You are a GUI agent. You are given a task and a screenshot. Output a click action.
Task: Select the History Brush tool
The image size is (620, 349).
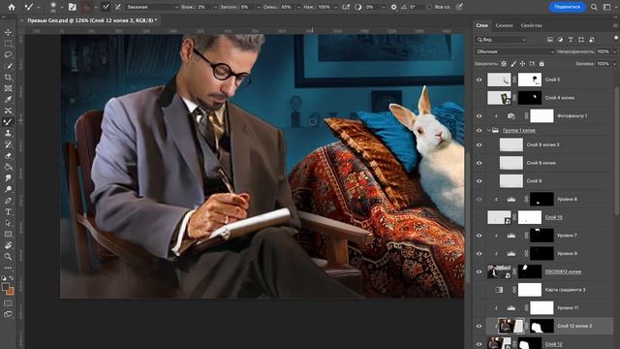(x=8, y=144)
